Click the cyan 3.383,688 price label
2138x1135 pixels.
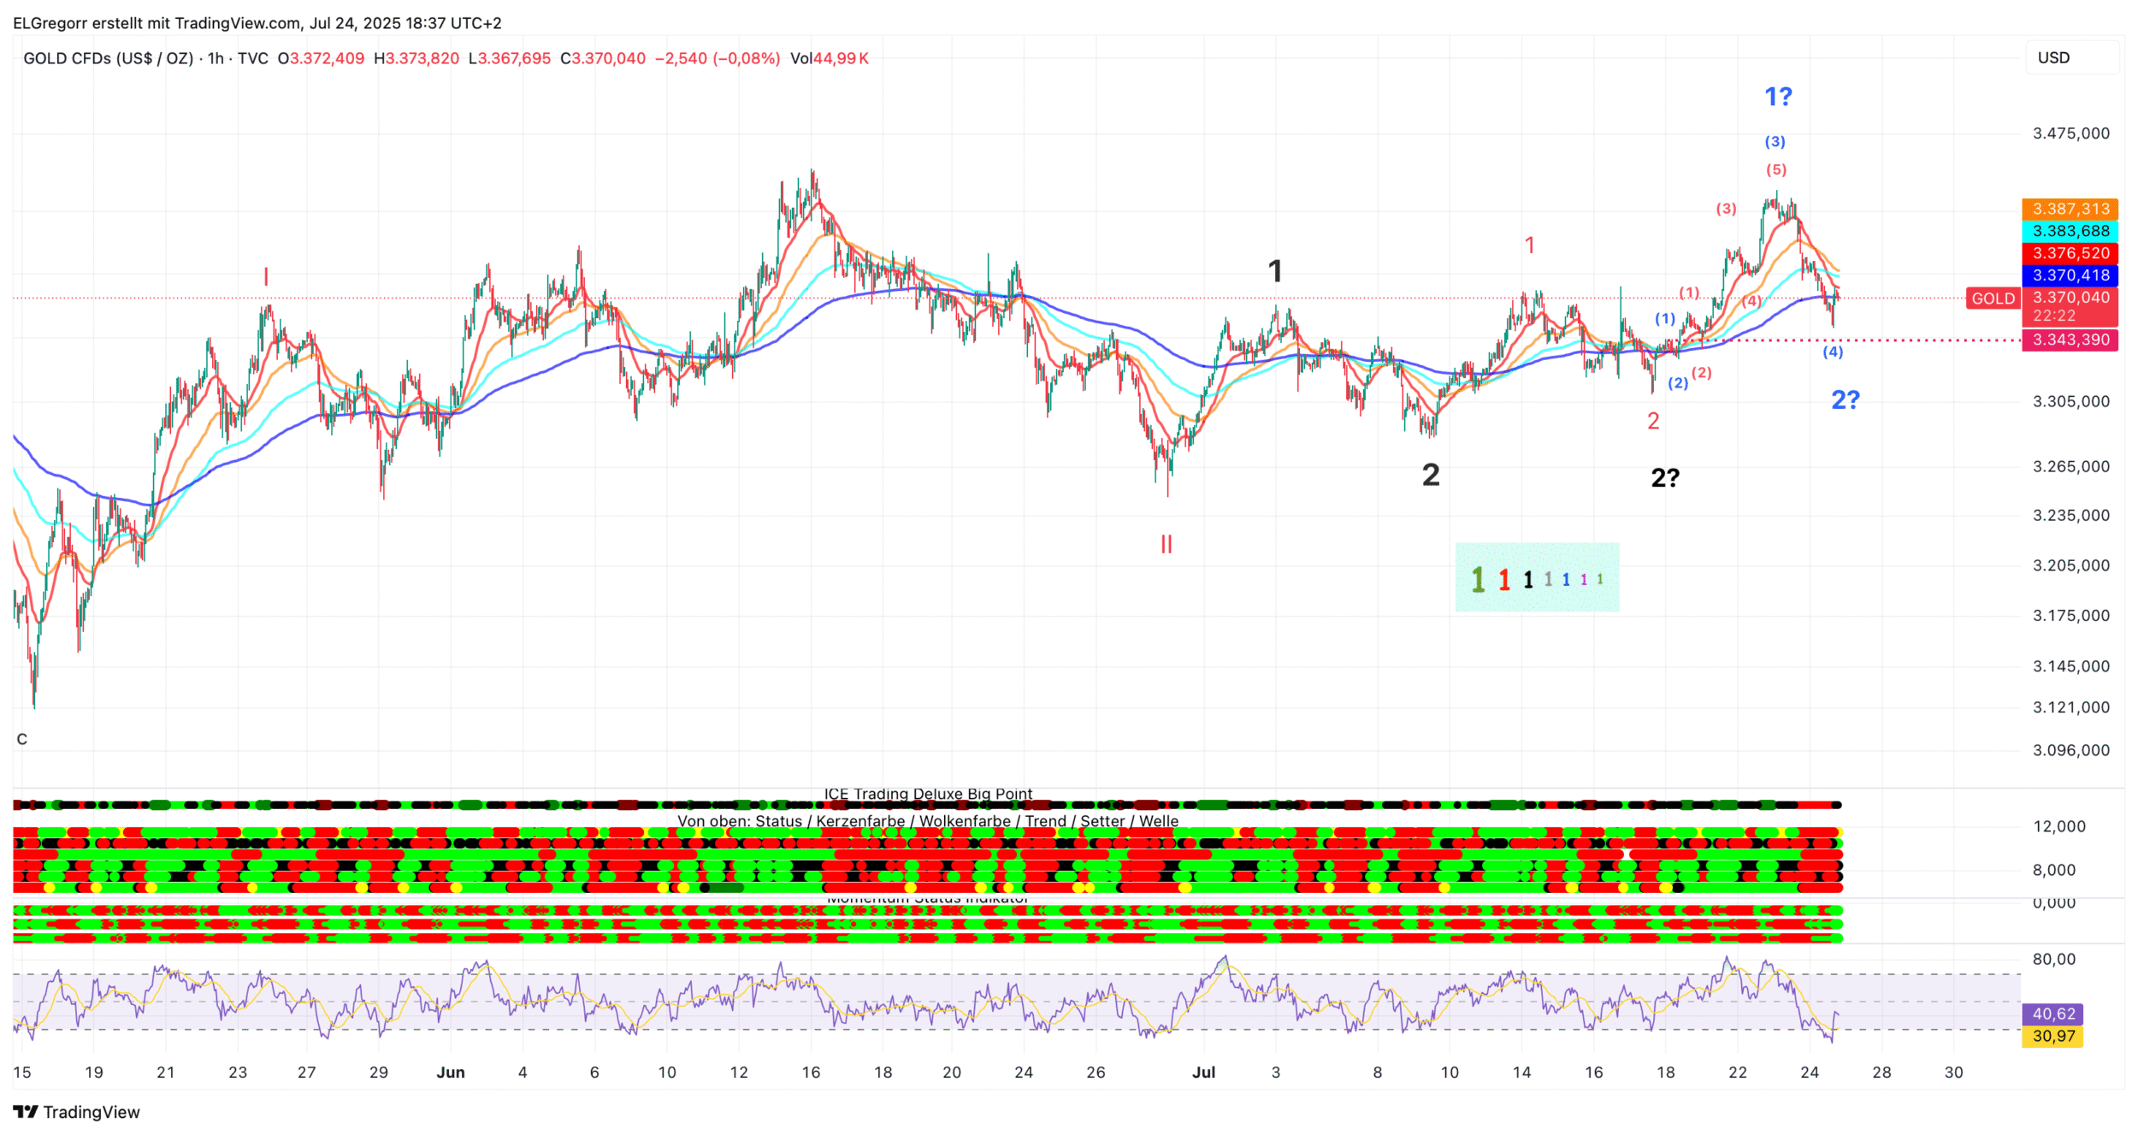tap(2070, 231)
